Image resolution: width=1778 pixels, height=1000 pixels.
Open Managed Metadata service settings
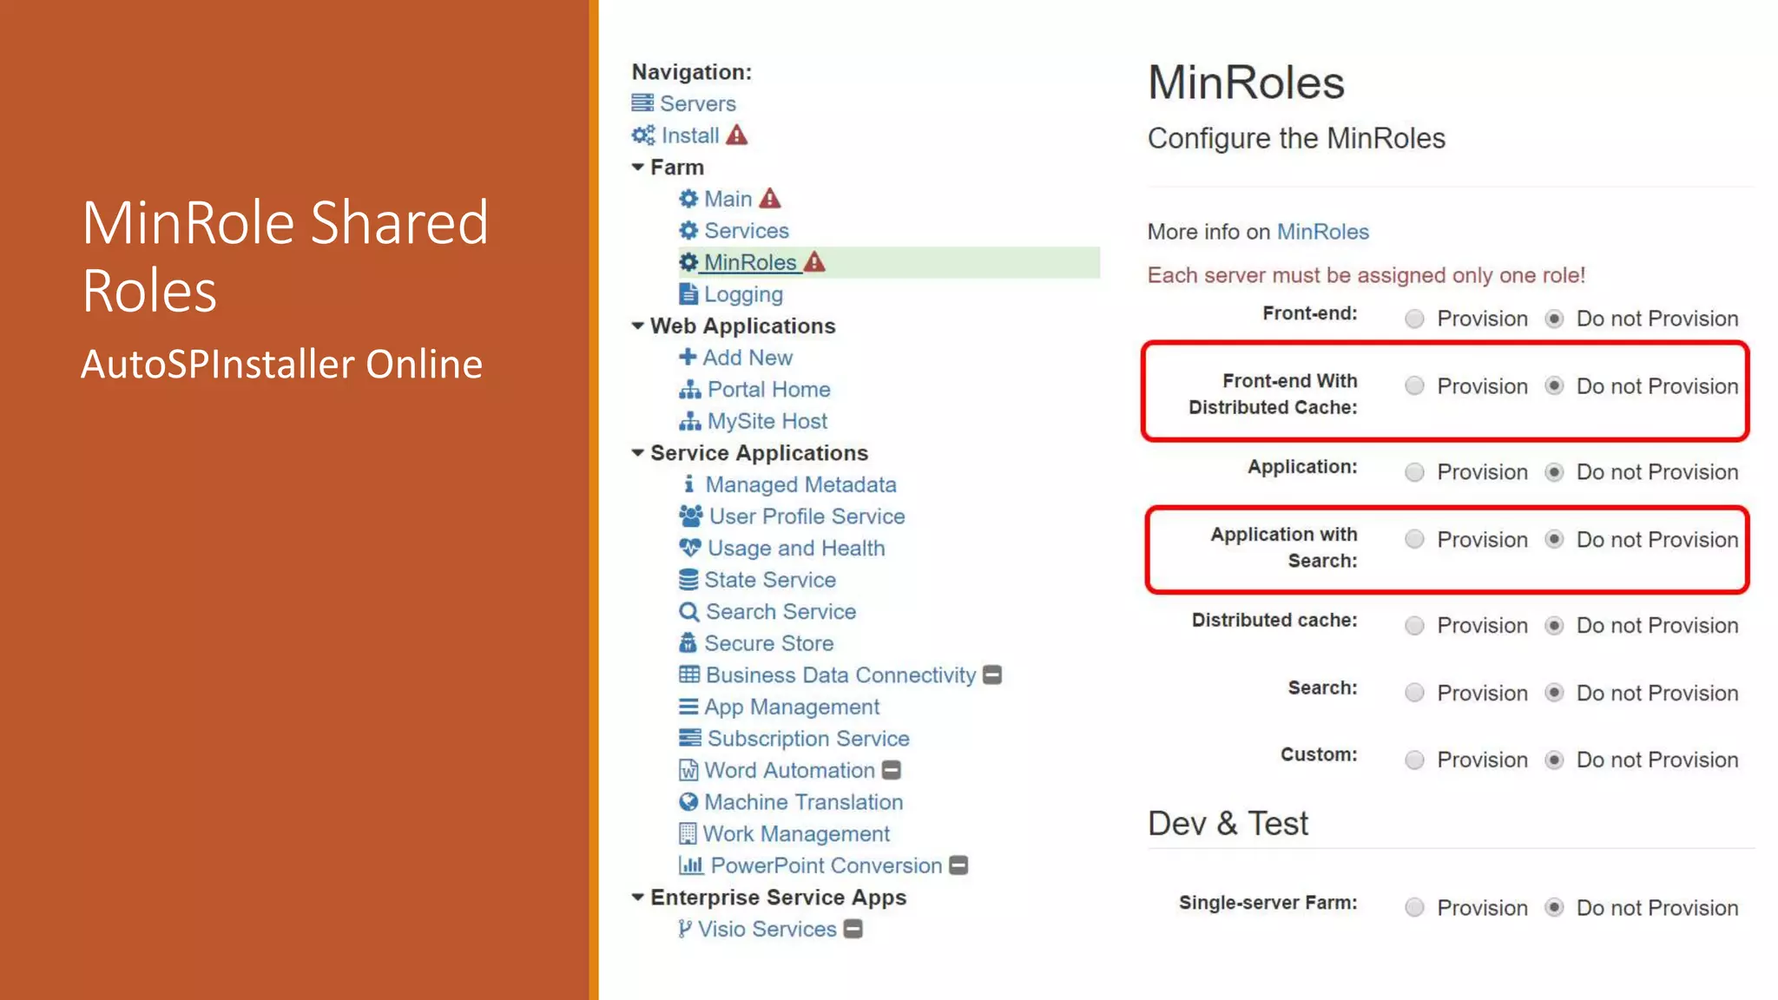point(800,484)
